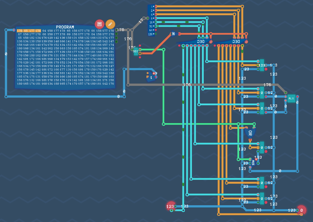Click the PROGRAM title header

point(65,27)
